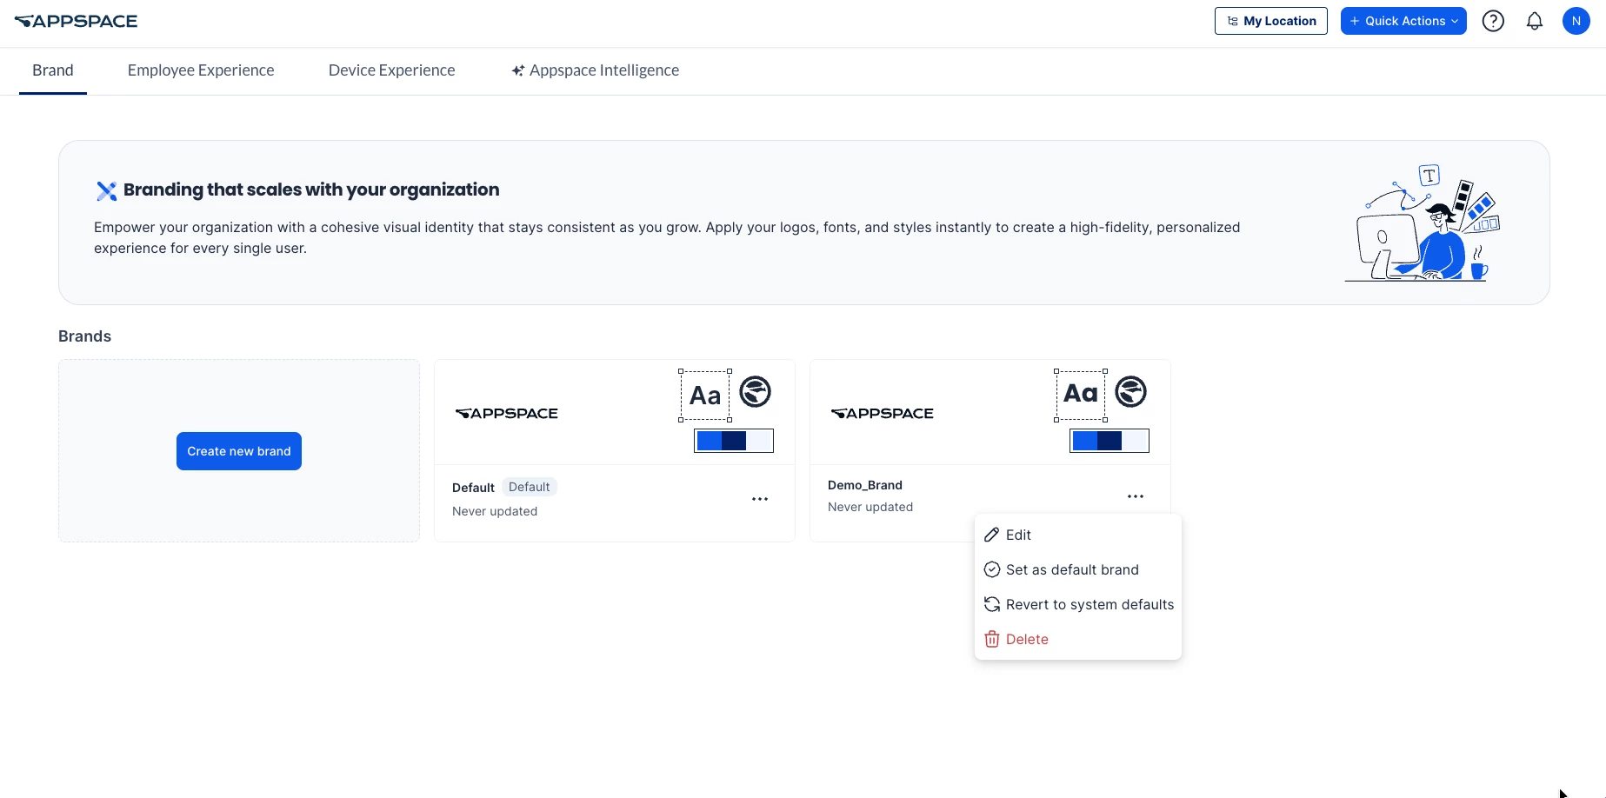1606x798 pixels.
Task: Click the Default badge on the brand card
Action: click(530, 487)
